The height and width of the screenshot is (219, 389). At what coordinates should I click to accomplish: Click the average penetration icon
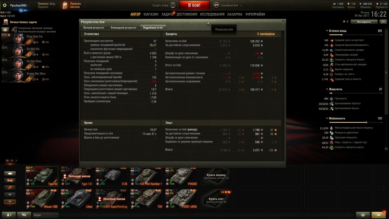[x=332, y=45]
